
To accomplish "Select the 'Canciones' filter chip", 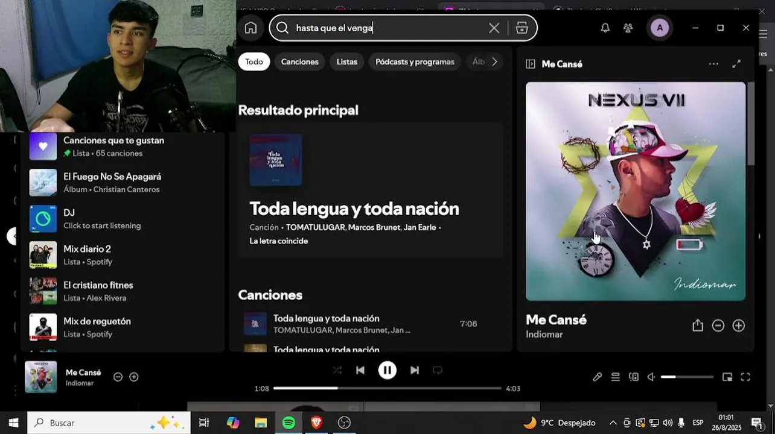I will (300, 61).
